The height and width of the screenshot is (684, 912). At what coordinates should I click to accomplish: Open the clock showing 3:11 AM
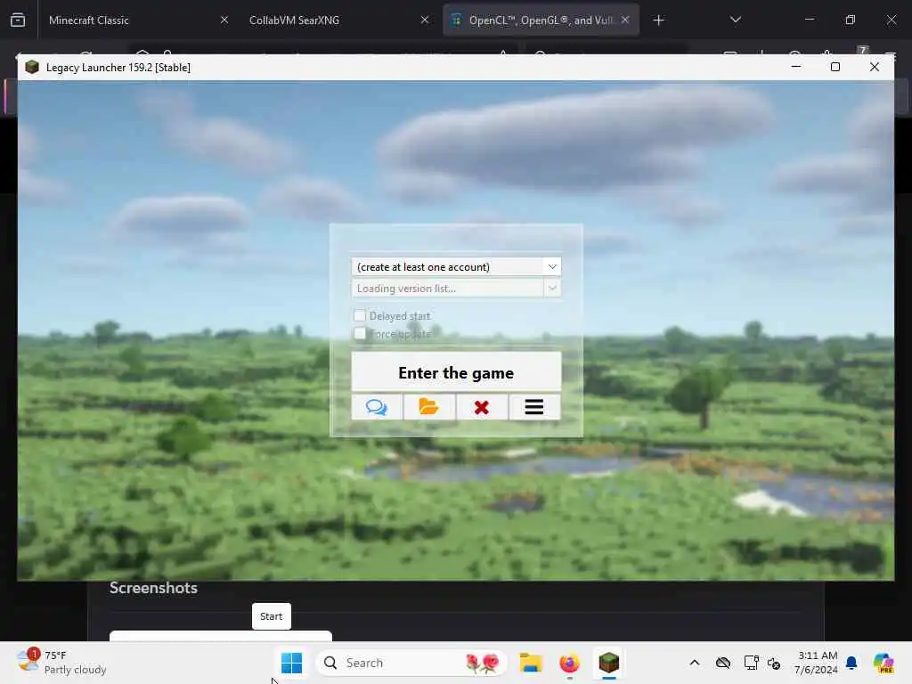pyautogui.click(x=817, y=663)
